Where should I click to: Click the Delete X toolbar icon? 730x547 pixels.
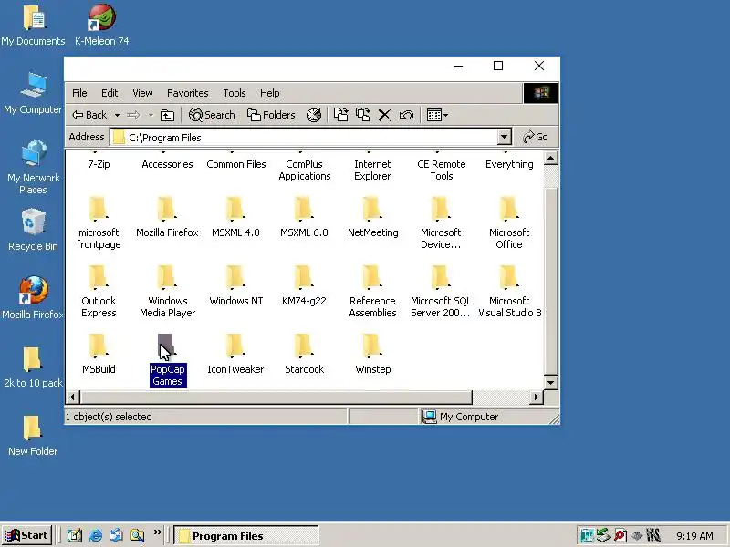point(384,115)
